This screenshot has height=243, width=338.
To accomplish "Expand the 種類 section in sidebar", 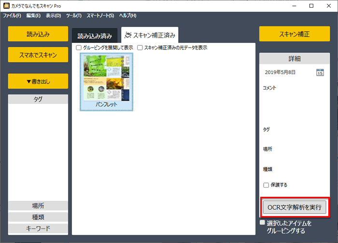I will point(38,217).
